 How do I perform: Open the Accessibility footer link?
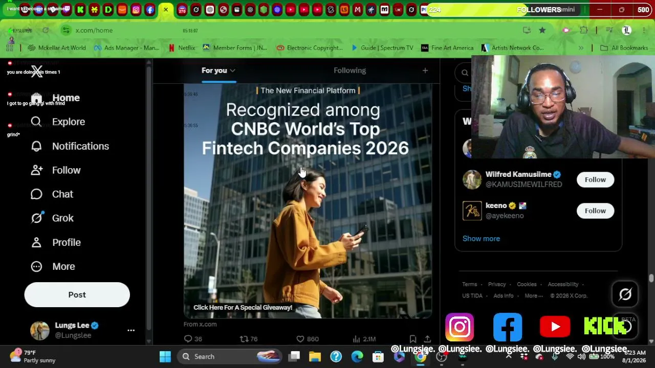click(563, 284)
